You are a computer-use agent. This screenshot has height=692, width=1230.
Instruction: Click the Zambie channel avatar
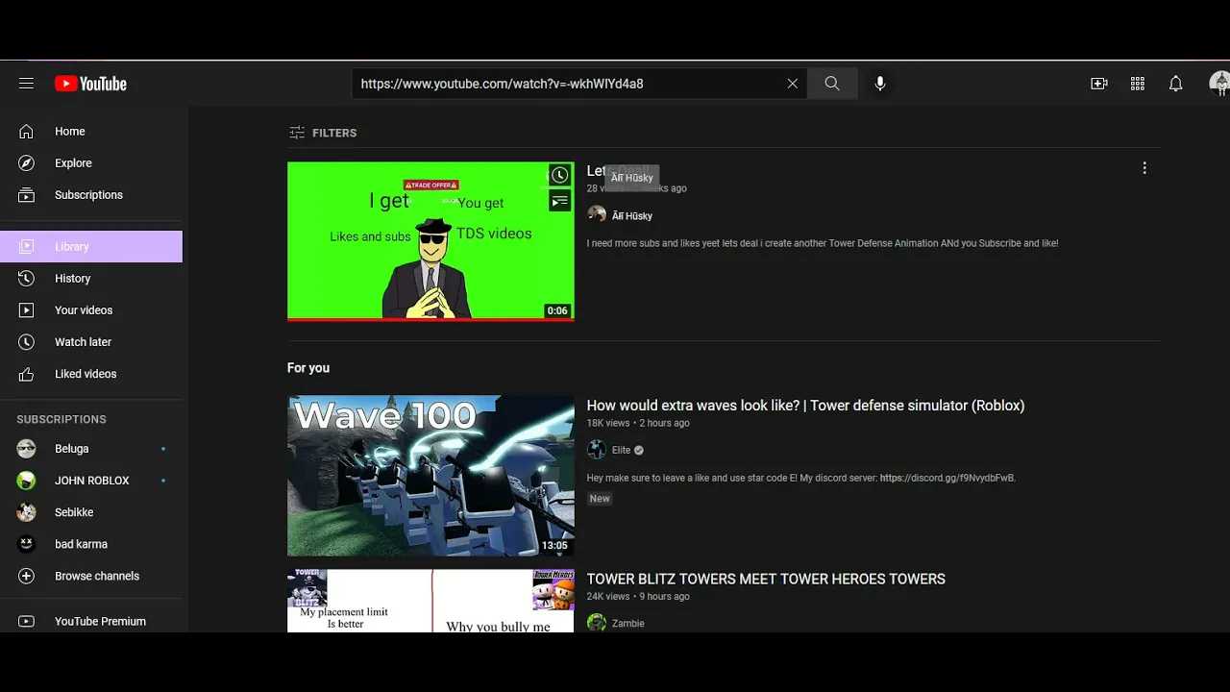597,623
